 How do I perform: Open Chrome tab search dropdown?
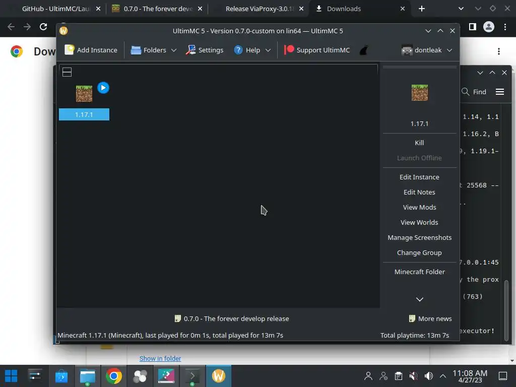(461, 9)
